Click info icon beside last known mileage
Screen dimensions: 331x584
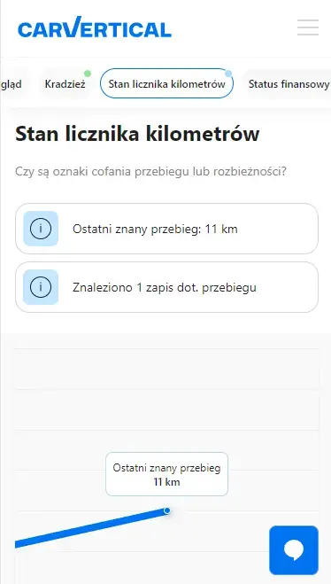pos(41,229)
